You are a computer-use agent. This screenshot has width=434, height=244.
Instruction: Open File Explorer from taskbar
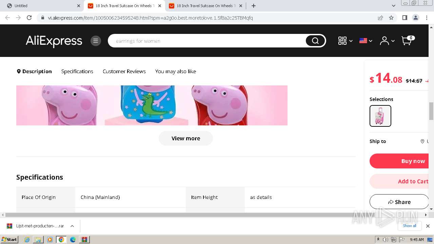click(38, 240)
